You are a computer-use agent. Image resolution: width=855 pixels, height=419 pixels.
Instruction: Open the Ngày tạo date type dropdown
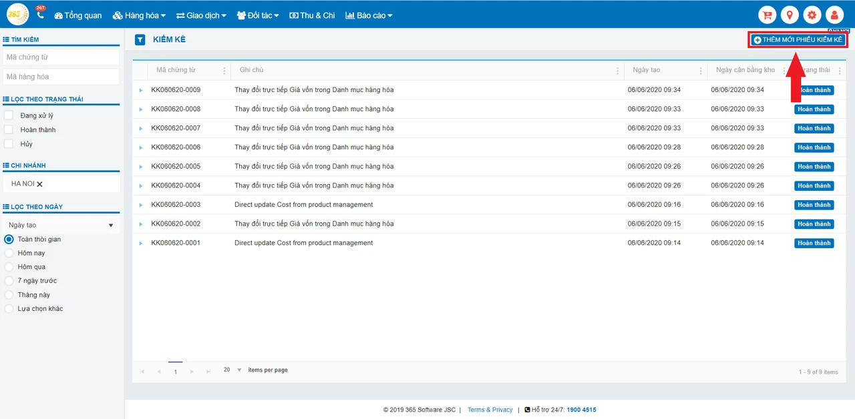(x=61, y=226)
